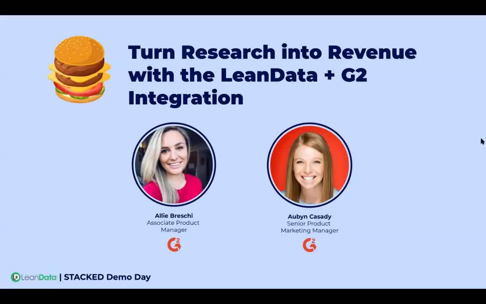The height and width of the screenshot is (304, 486).
Task: Open Aubyn Casady's profile photo
Action: pos(309,165)
